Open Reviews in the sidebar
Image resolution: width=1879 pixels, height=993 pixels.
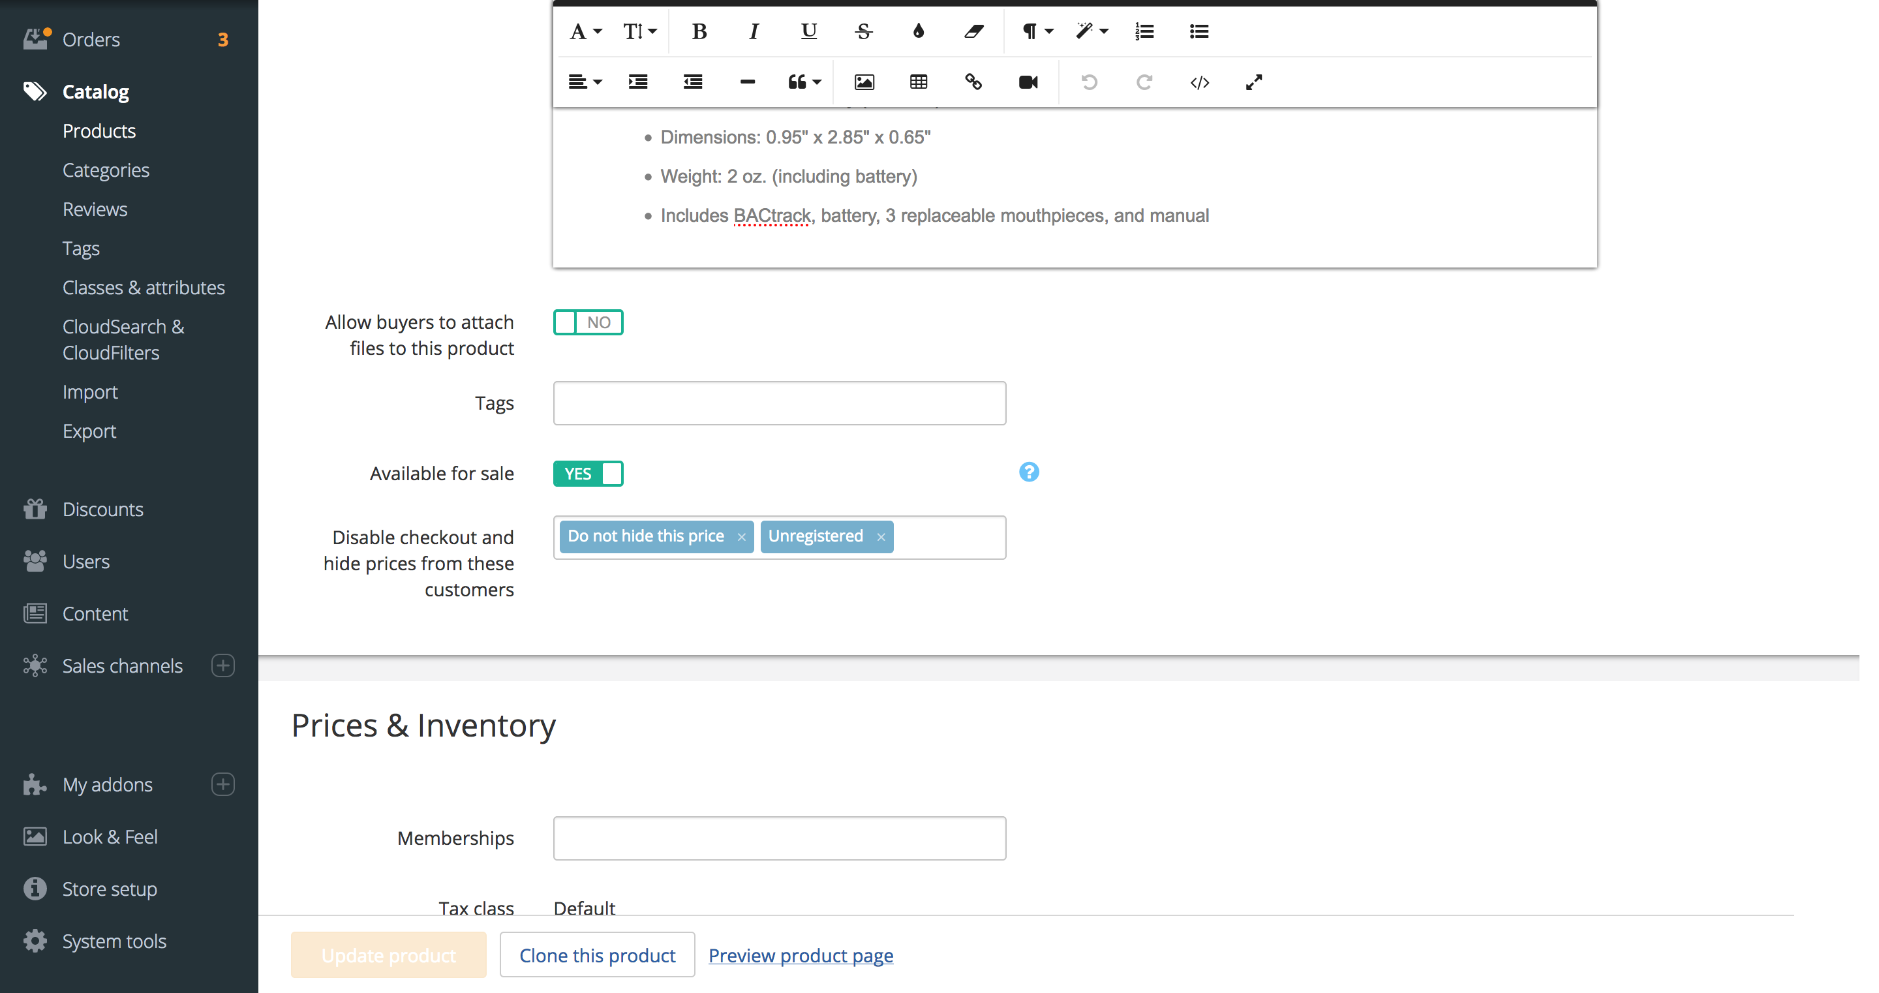click(95, 209)
